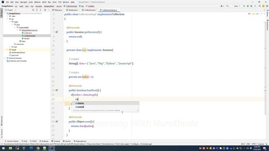Click Expand All in Project panel
Image resolution: width=269 pixels, height=151 pixels.
[x=37, y=10]
